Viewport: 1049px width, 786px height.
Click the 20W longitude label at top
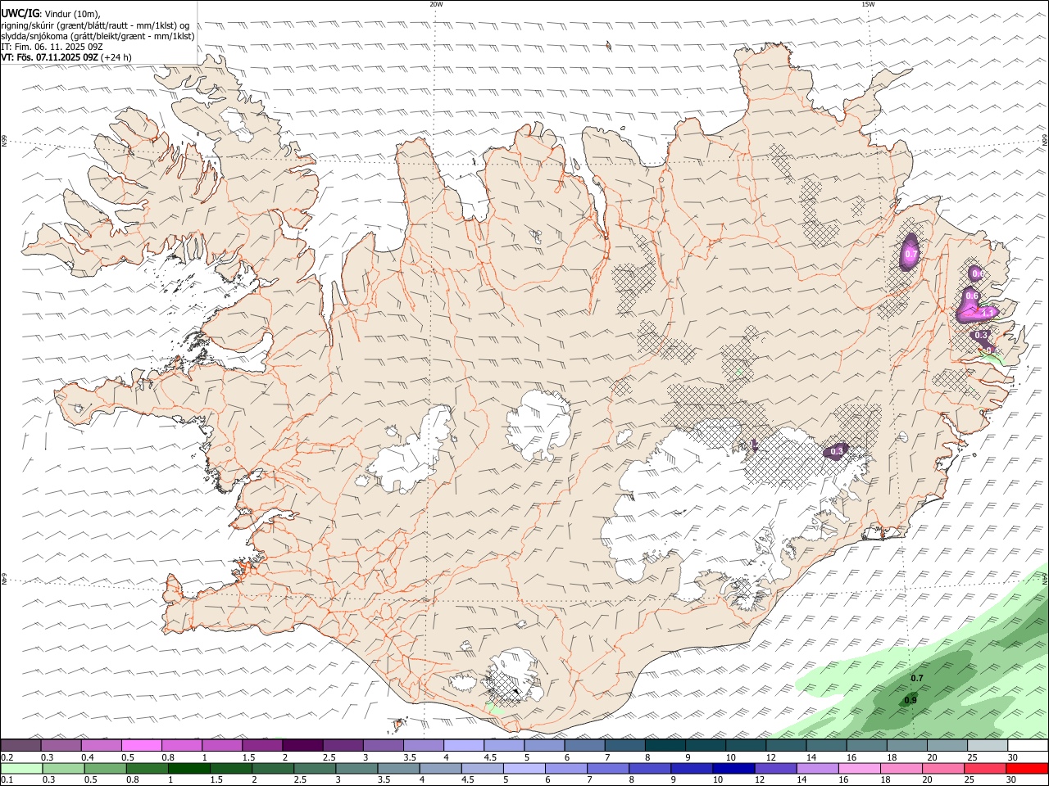pos(436,4)
